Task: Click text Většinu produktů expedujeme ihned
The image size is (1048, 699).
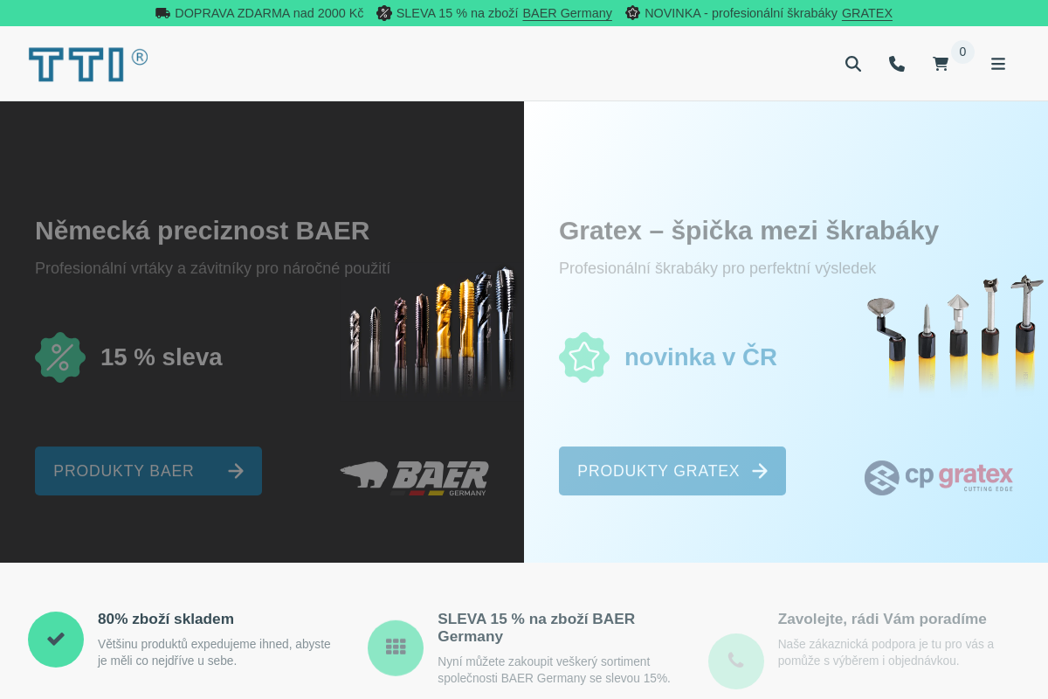Action: (214, 652)
